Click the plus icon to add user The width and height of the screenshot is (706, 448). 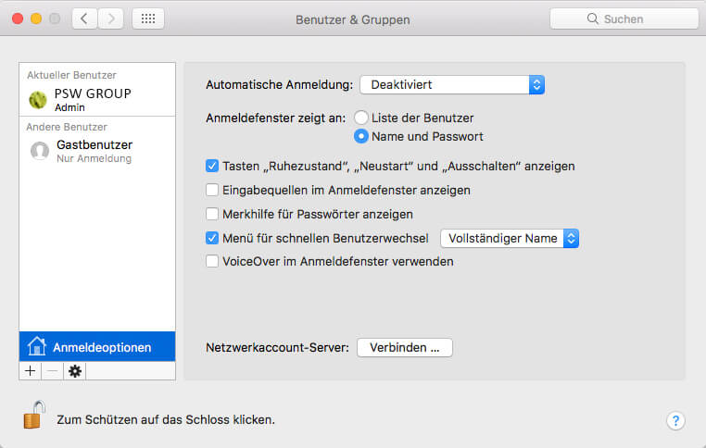pyautogui.click(x=30, y=371)
